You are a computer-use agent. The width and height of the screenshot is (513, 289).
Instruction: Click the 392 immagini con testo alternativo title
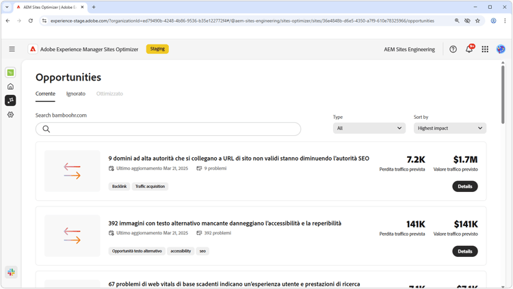[x=225, y=223]
